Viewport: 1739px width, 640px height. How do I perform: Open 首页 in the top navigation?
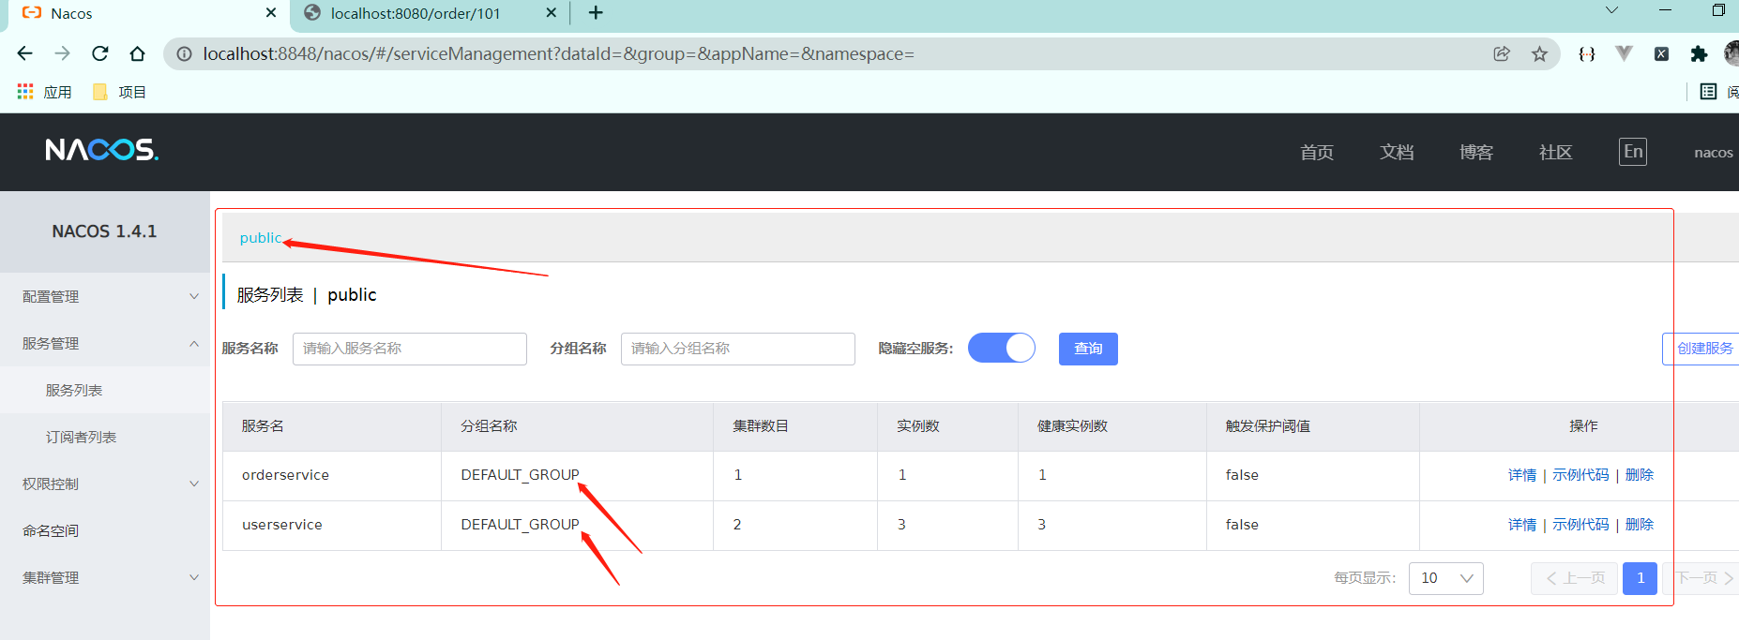(x=1317, y=152)
